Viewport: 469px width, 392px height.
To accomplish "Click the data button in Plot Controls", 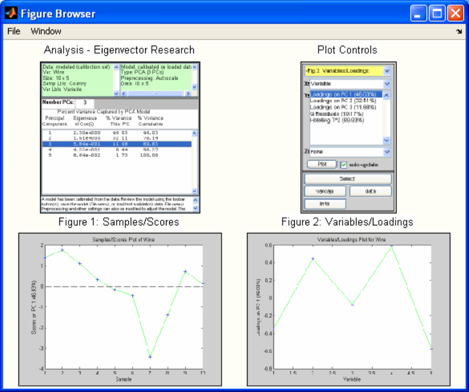I will 370,191.
